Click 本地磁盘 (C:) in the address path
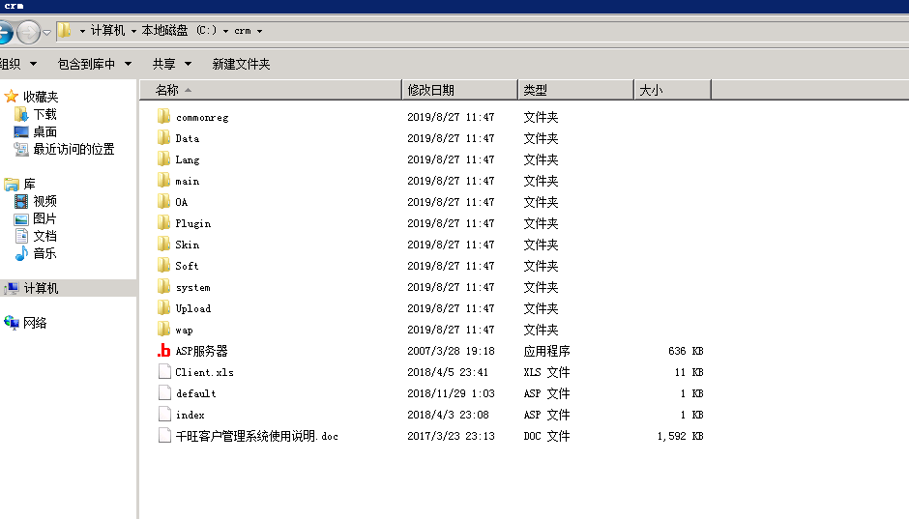Screen dimensions: 909x519 click(179, 30)
